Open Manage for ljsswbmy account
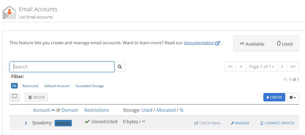Viewport: 305px width, 135px height. [x=240, y=123]
